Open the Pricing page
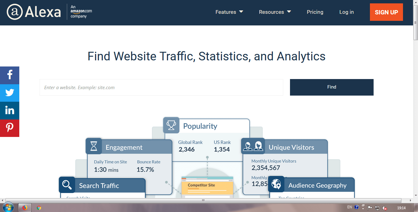The image size is (418, 212). (x=315, y=12)
